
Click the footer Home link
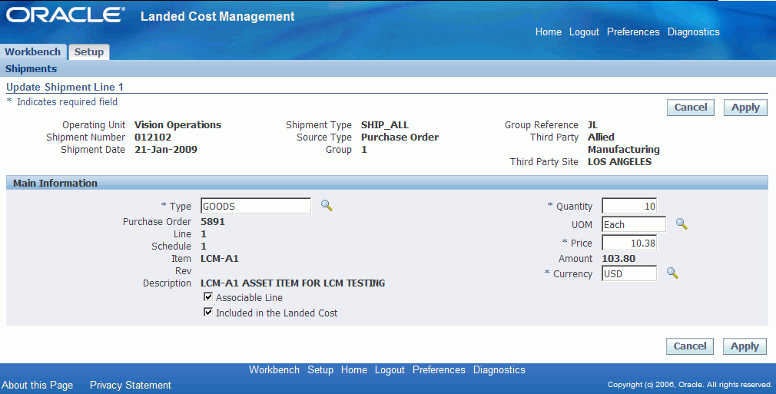point(354,369)
